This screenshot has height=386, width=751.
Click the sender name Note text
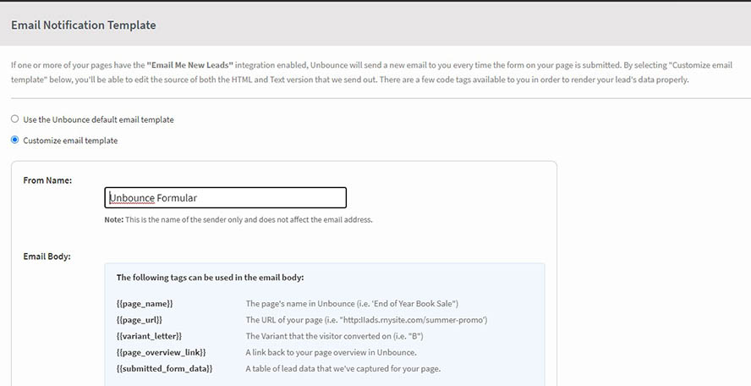coord(238,219)
